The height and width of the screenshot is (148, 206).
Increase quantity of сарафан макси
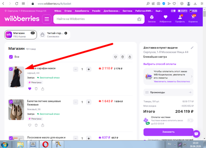(89, 69)
